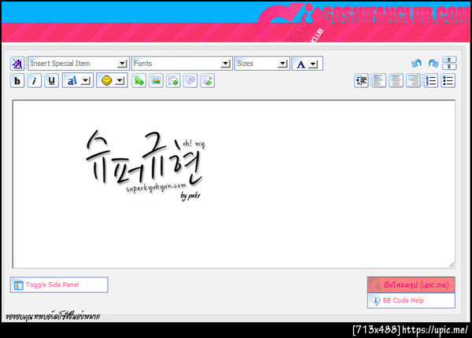
Task: Insert a numbered list
Action: tap(430, 81)
